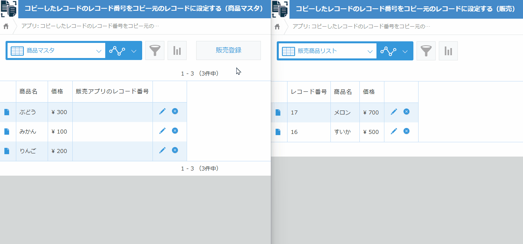Go to home via right breadcrumb icon

(278, 26)
